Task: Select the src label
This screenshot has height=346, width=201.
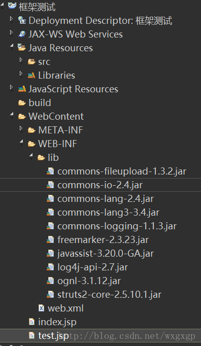Action: [44, 62]
